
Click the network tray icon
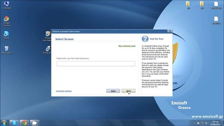[202, 123]
